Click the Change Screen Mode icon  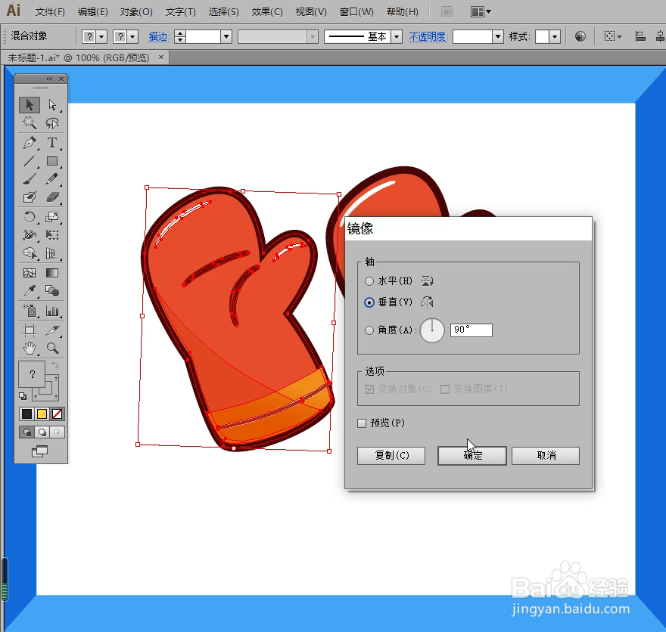[x=40, y=452]
